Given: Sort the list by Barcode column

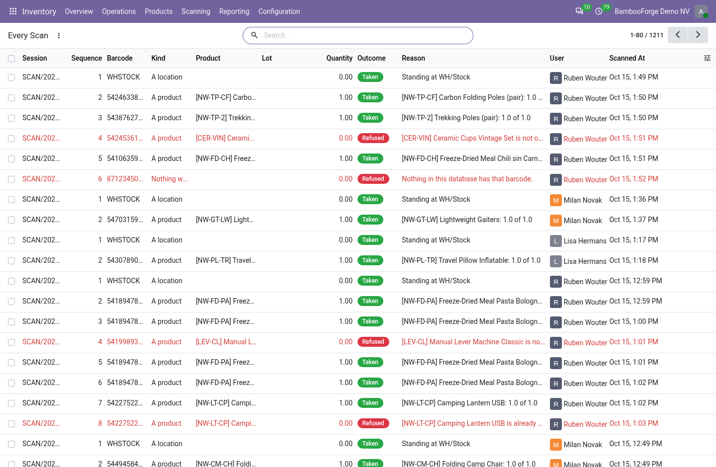Looking at the screenshot, I should pos(120,58).
